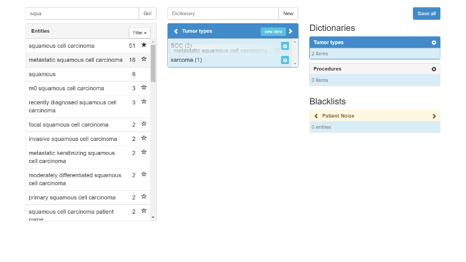Unstar squamous cell carcinoma entity
The height and width of the screenshot is (262, 466).
click(x=144, y=45)
